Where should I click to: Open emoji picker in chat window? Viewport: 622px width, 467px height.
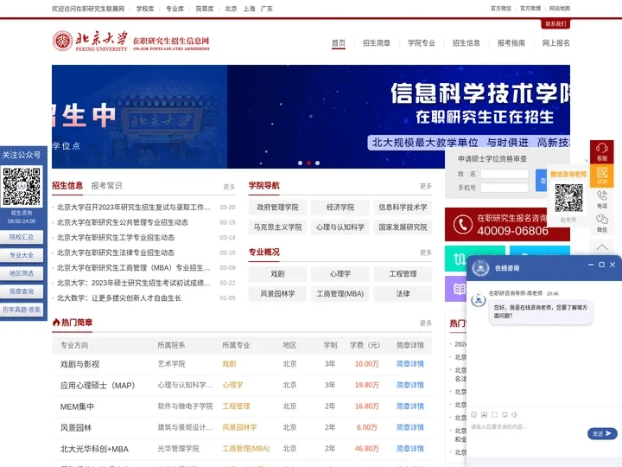pyautogui.click(x=473, y=414)
